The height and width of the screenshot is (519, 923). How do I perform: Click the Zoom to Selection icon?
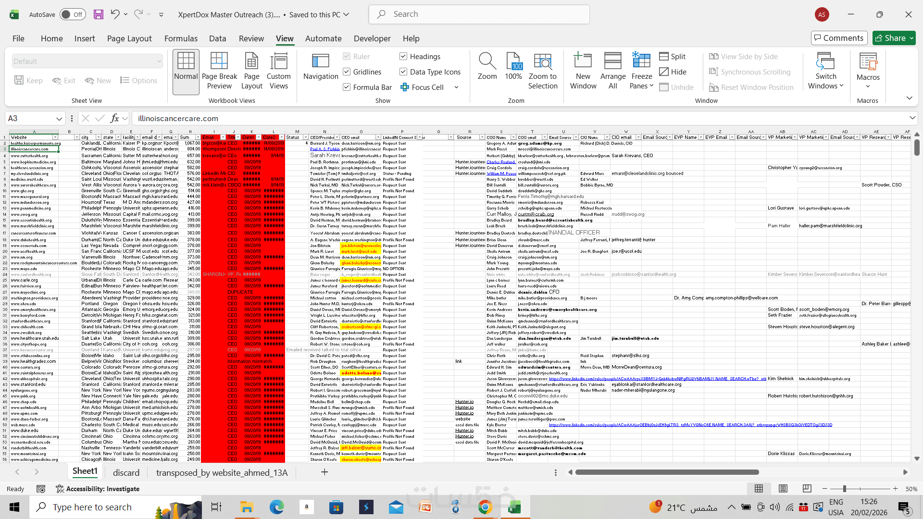click(x=543, y=62)
